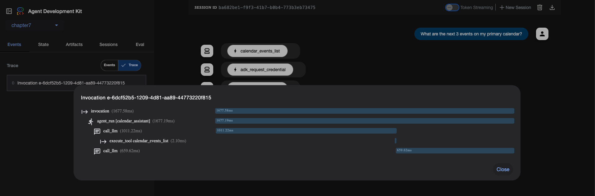Go to the Sessions tab
Viewport: 595px width, 196px height.
coord(109,44)
